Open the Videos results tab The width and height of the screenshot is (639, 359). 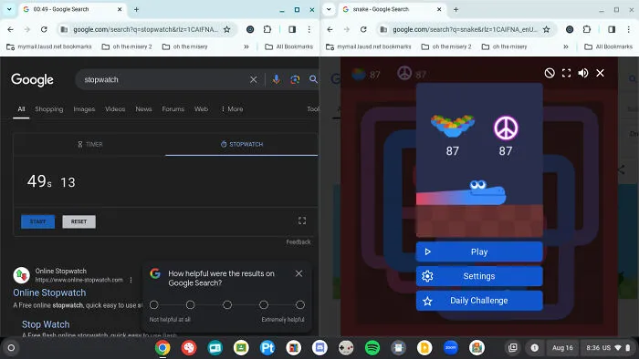[115, 109]
